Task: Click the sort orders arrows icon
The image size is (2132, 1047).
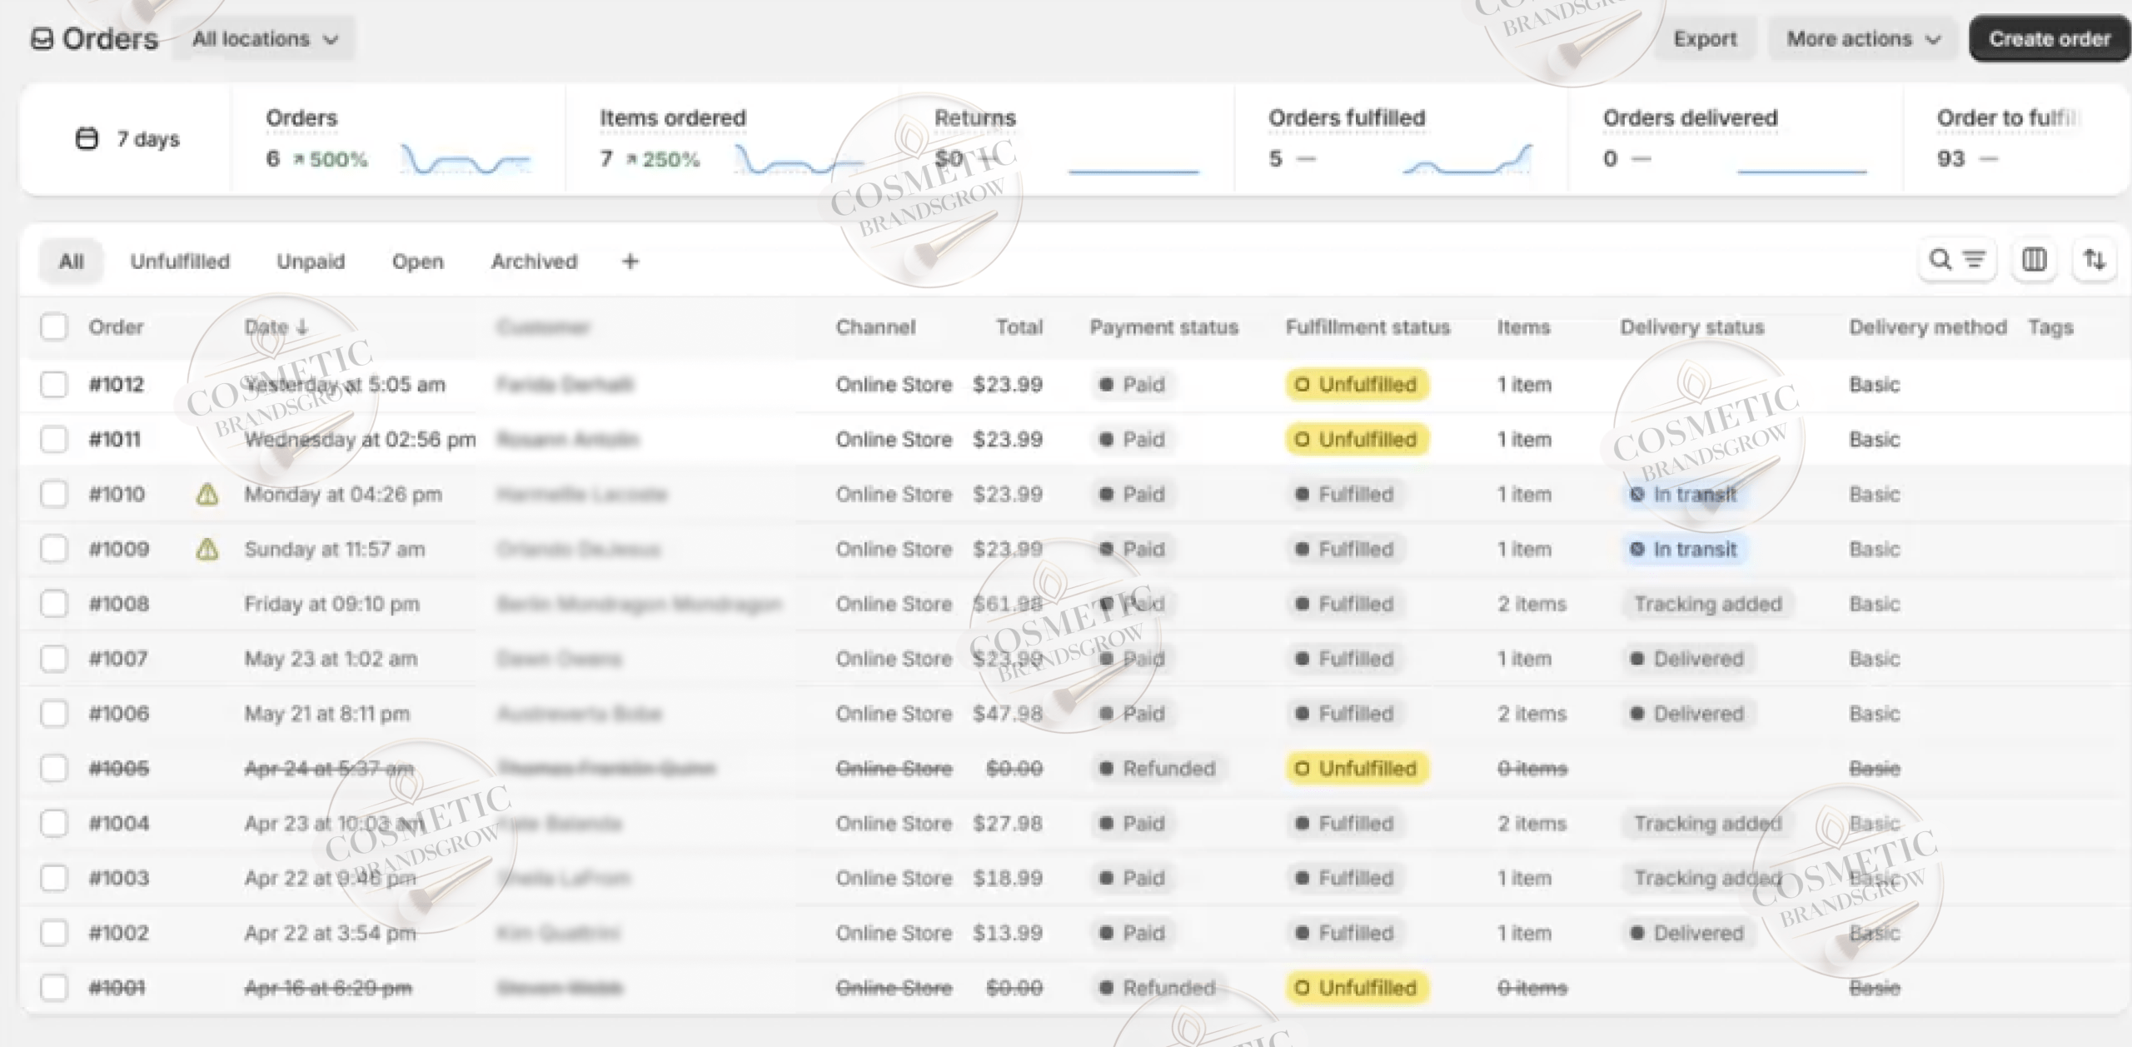Action: (2094, 261)
